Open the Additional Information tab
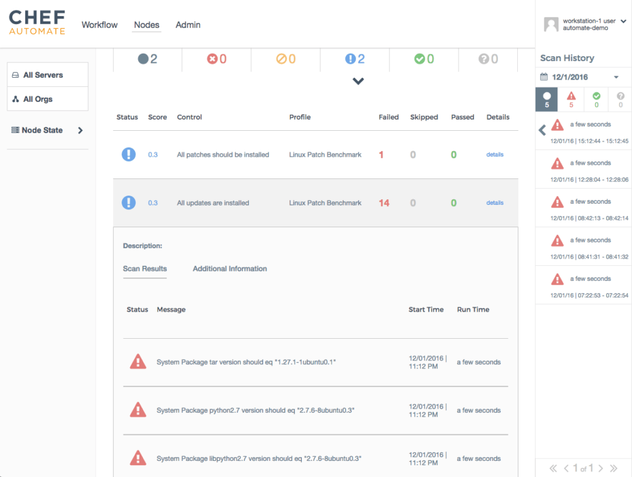Screen dimensions: 632x477 tap(230, 269)
